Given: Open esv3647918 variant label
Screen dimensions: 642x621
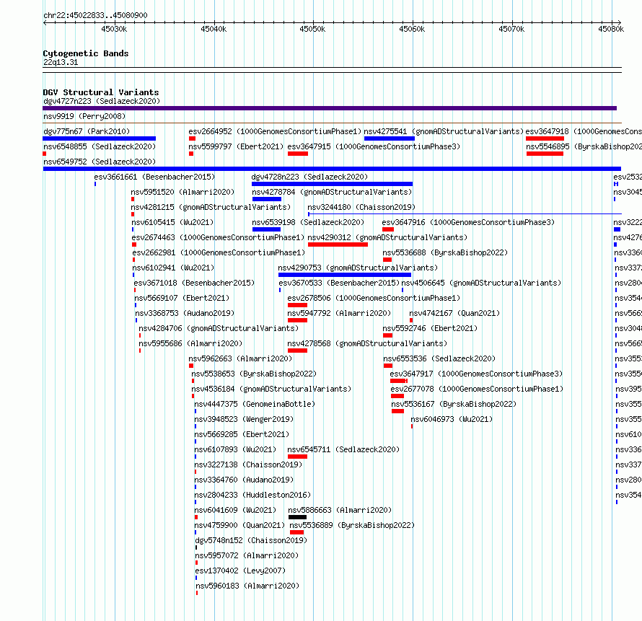Looking at the screenshot, I should [x=584, y=131].
